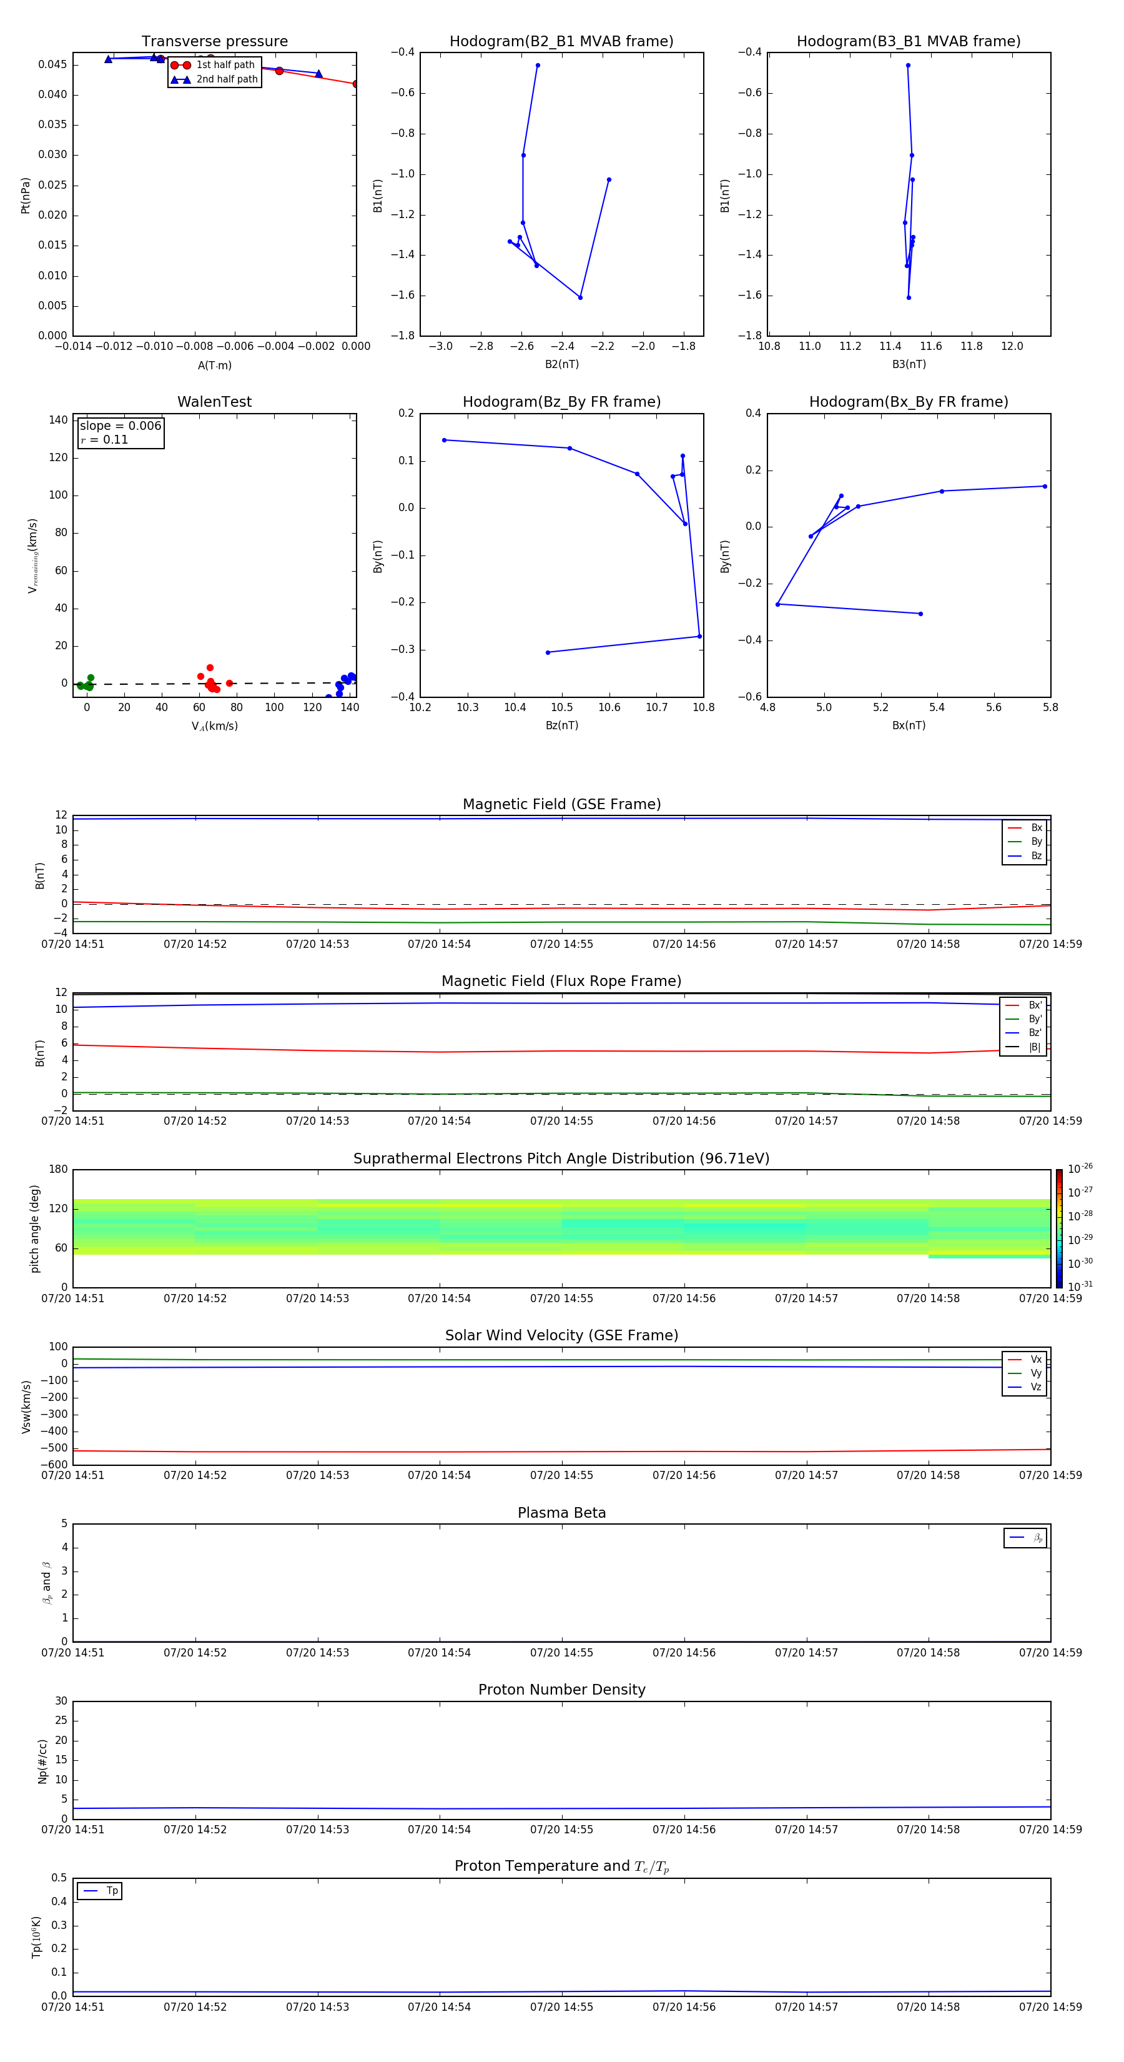This screenshot has height=2062, width=1124.
Task: Click the Bz' legend entry in Flux Rope plot
Action: (1023, 1033)
